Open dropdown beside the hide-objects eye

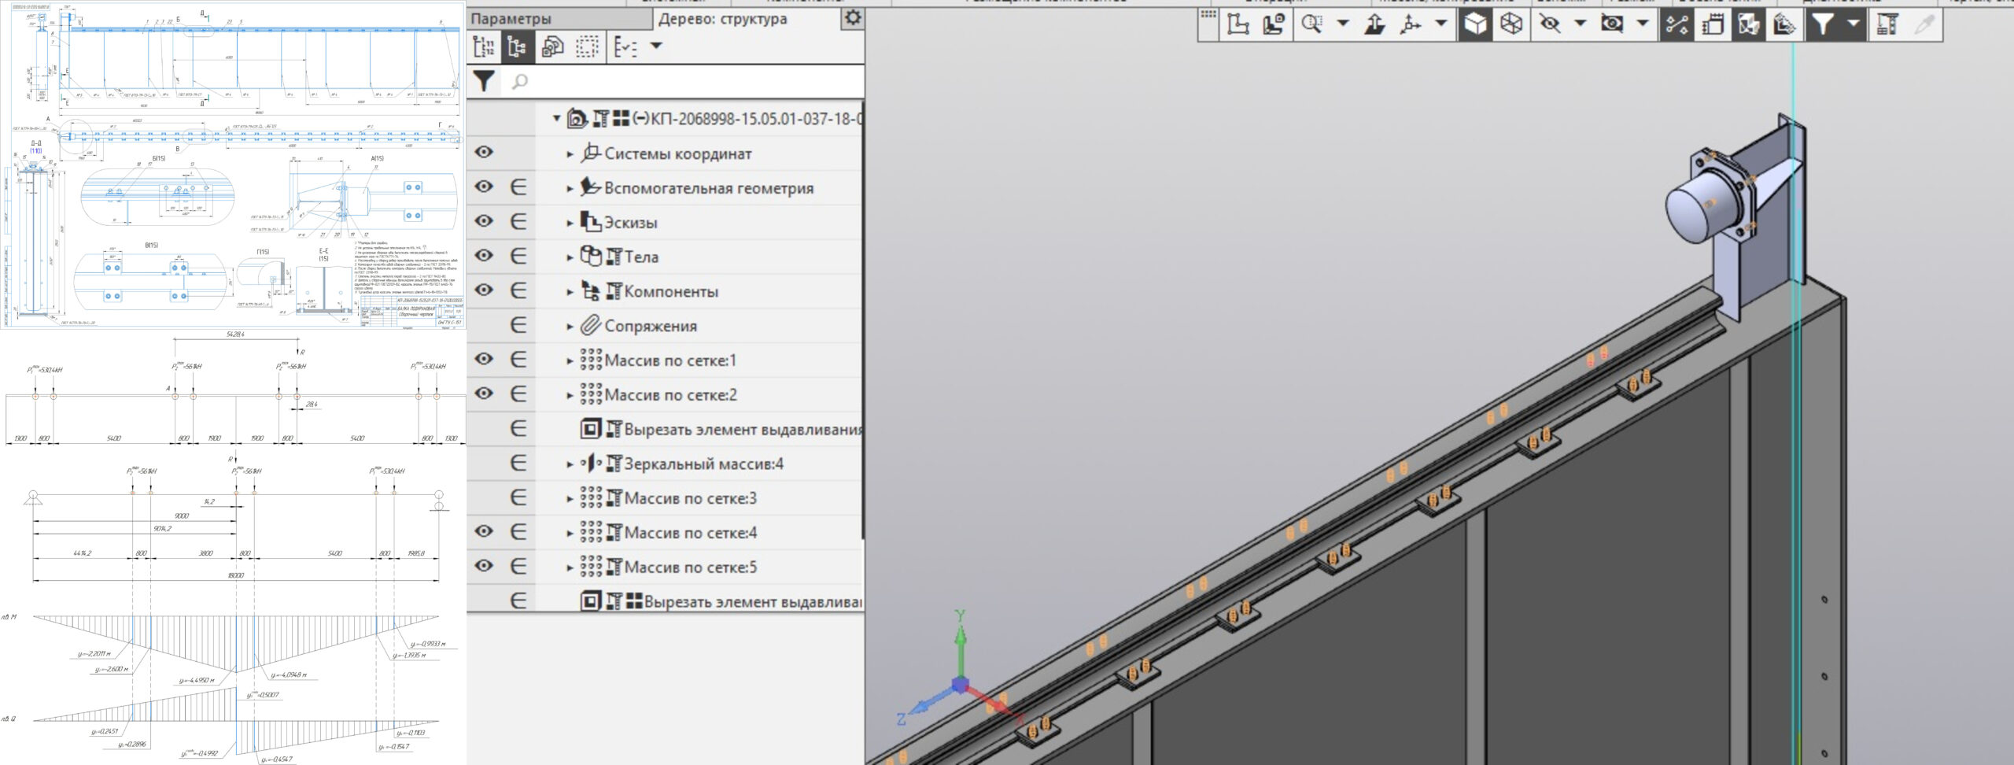point(1580,24)
